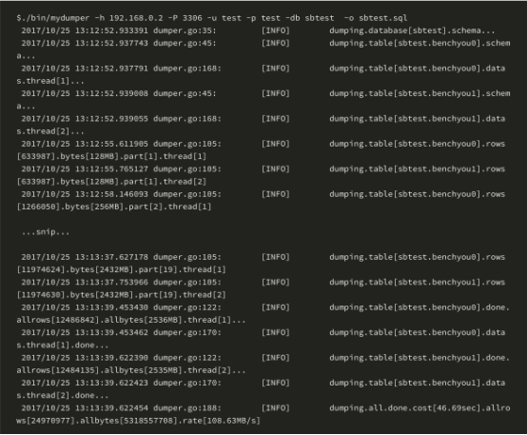Click the s.thread[1]... continuation line
The width and height of the screenshot is (527, 435).
50,81
